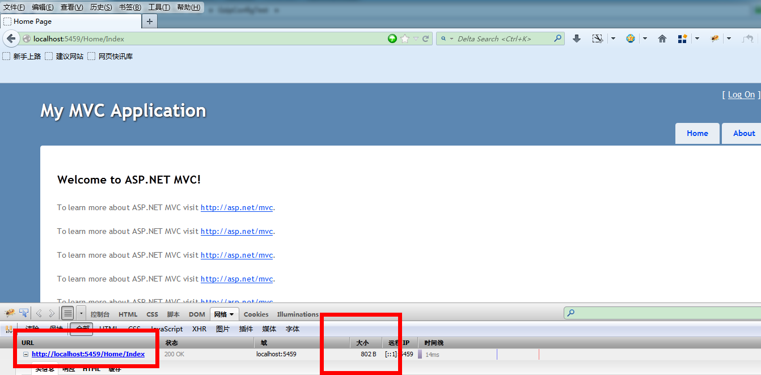Switch to the 控制台 Firebug tab
The height and width of the screenshot is (375, 761).
pos(100,314)
